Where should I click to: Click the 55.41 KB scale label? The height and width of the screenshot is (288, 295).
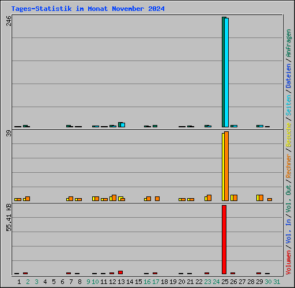point(9,217)
